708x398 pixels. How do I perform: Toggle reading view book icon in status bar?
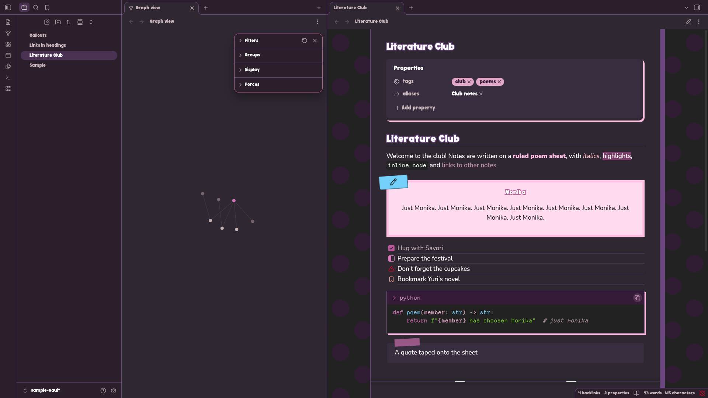tap(636, 393)
